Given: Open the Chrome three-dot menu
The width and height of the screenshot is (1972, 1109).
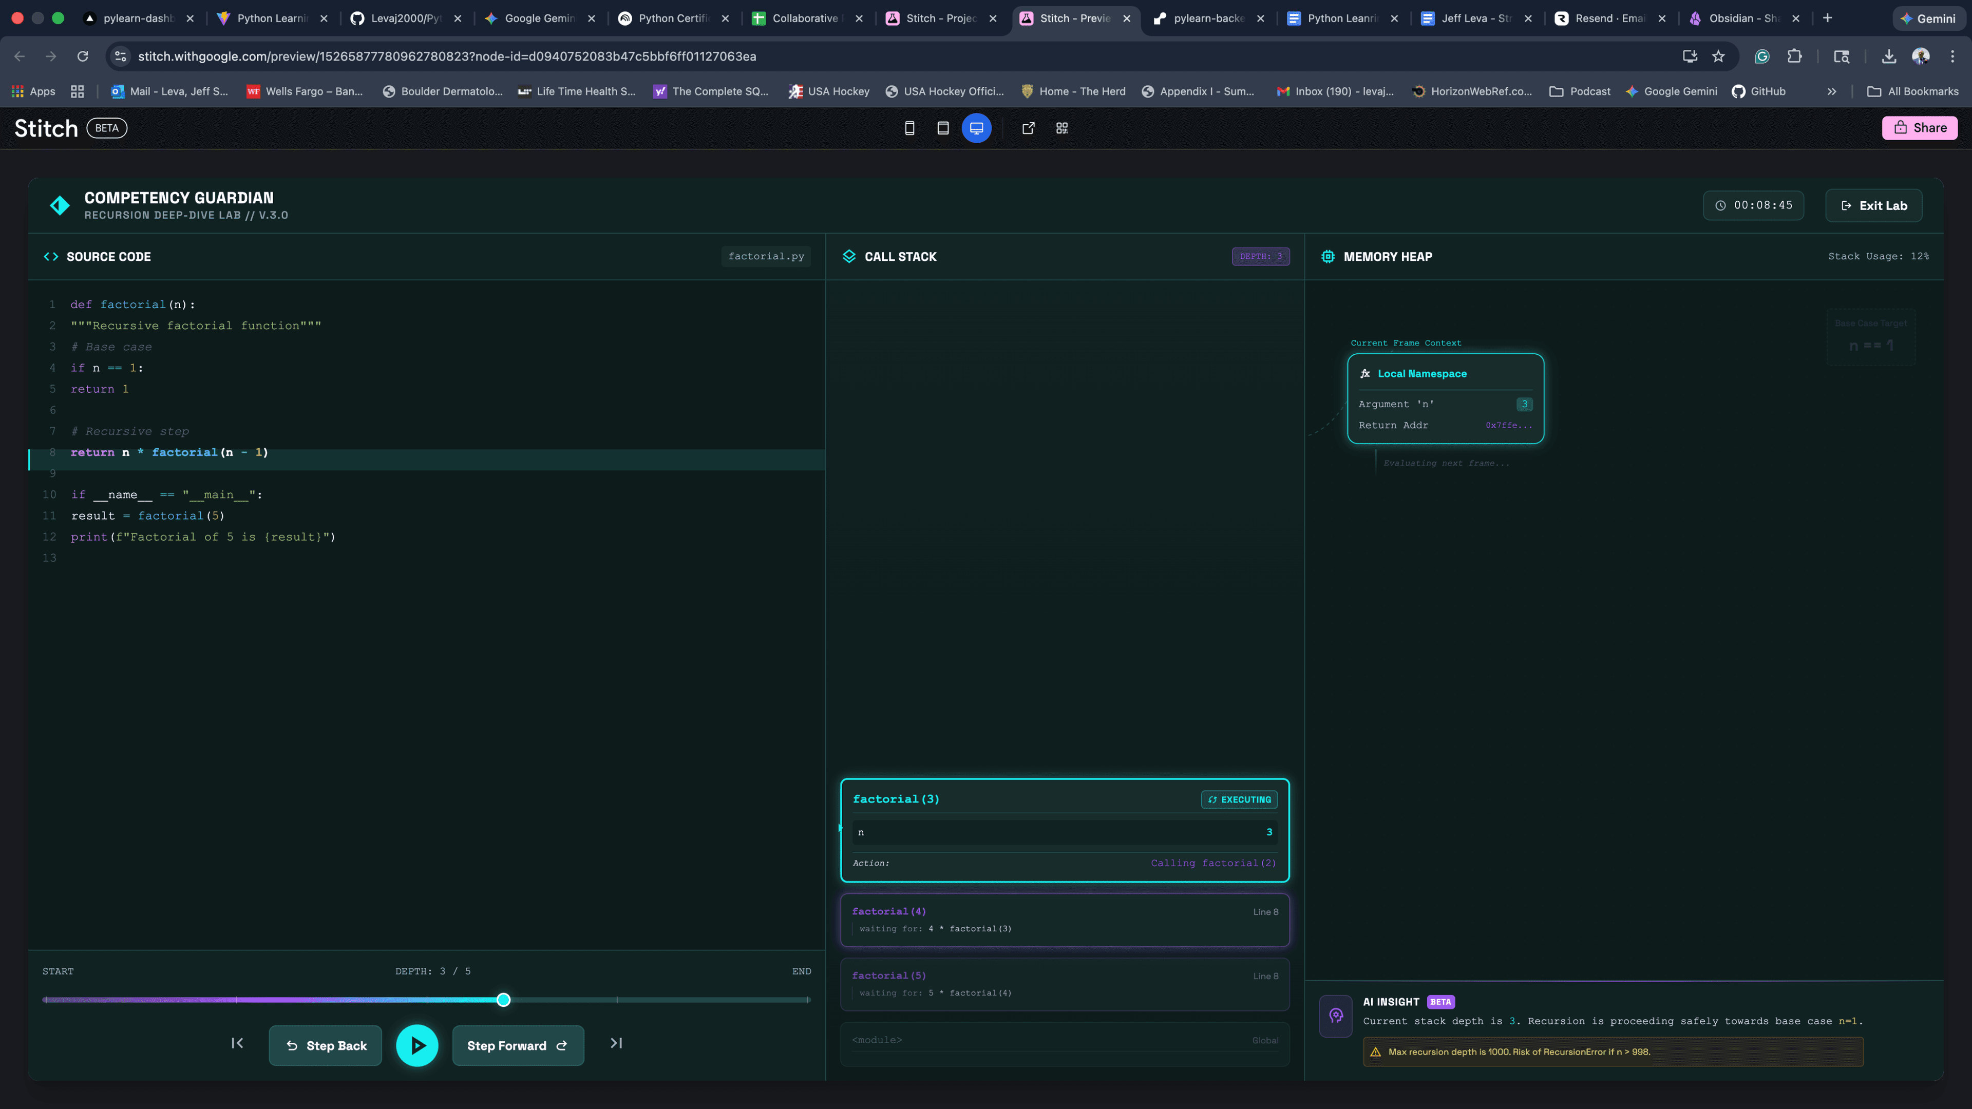Looking at the screenshot, I should coord(1953,56).
